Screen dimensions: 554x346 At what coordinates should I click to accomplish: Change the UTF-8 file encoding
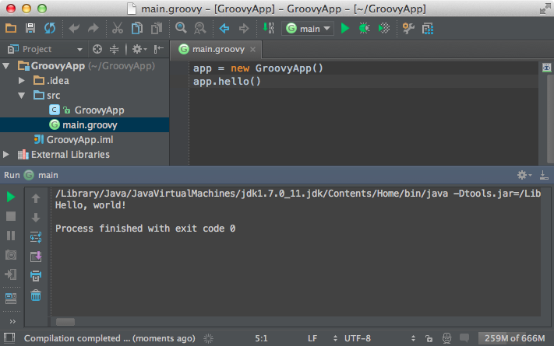(x=379, y=338)
